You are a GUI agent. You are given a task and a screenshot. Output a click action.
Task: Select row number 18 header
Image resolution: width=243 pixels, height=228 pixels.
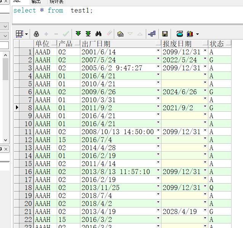coord(26,187)
